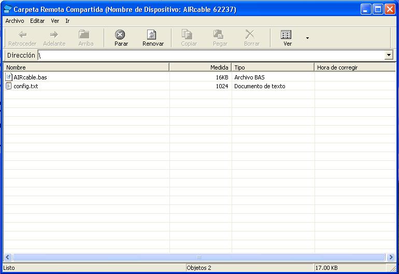Viewport: 399px width, 274px height.
Task: Click the Copiar toolbar icon
Action: pyautogui.click(x=187, y=34)
